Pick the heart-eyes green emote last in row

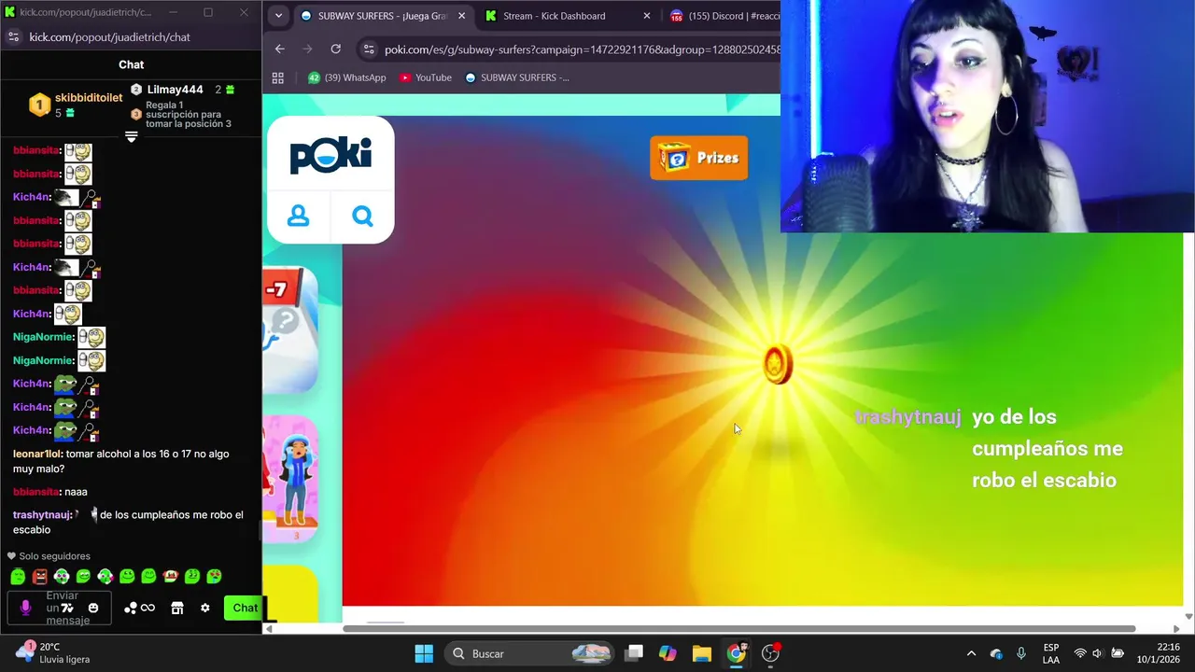pyautogui.click(x=214, y=577)
